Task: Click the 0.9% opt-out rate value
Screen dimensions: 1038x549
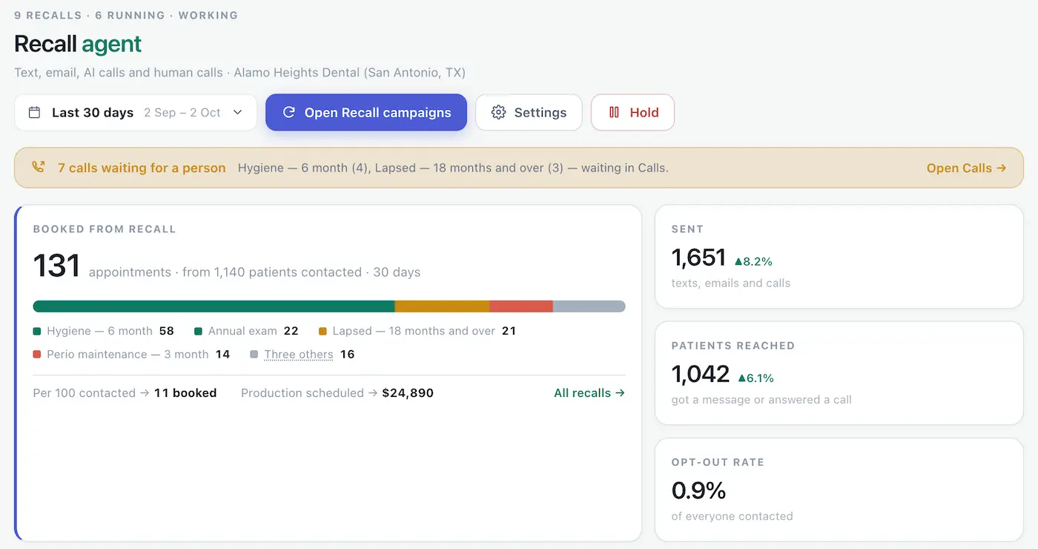Action: pos(698,490)
